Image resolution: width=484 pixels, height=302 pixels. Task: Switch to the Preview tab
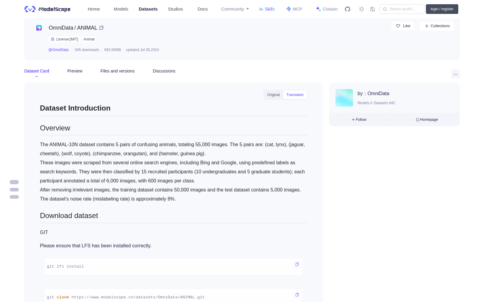pos(75,71)
